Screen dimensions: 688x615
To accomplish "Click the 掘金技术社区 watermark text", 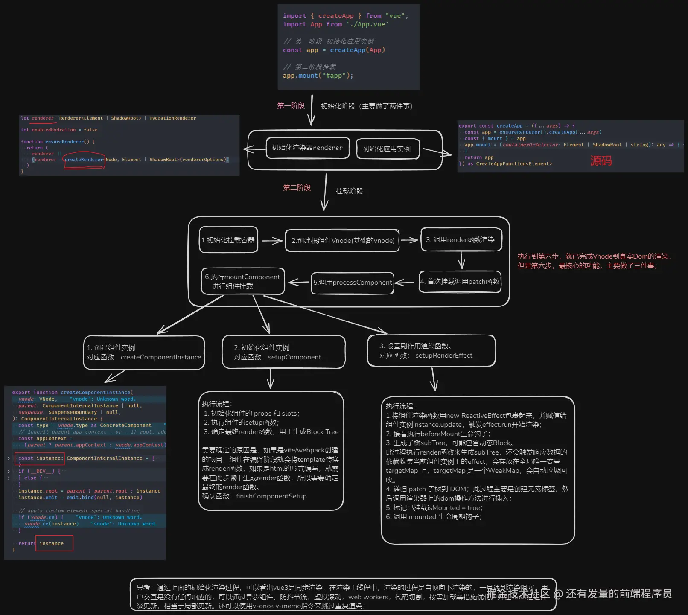I will (x=518, y=593).
